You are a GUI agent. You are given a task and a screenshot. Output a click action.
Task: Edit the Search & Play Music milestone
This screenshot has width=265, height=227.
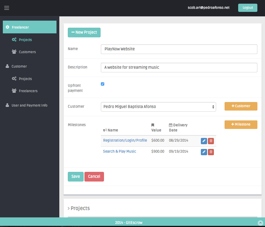click(x=204, y=152)
